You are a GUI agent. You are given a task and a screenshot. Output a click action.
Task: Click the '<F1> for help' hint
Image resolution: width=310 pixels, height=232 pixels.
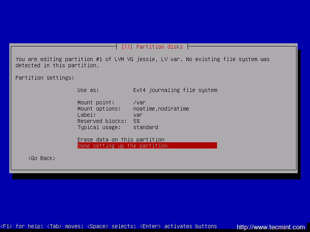tap(22, 226)
